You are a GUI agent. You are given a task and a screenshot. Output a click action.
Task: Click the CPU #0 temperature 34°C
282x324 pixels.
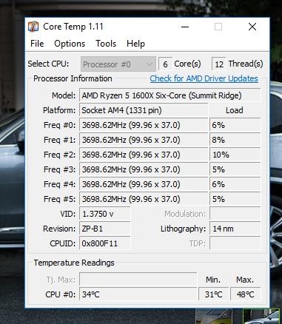click(138, 294)
